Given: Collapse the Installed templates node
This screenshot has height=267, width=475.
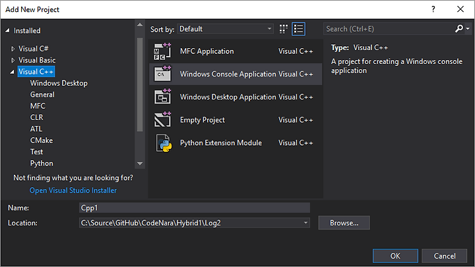Looking at the screenshot, I should coord(7,30).
